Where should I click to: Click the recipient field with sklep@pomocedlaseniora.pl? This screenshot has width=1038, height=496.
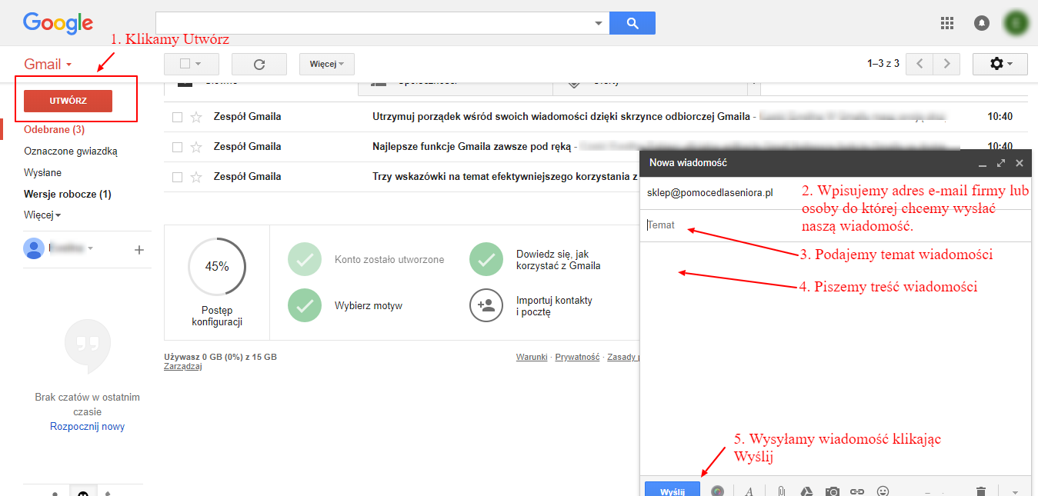point(835,192)
